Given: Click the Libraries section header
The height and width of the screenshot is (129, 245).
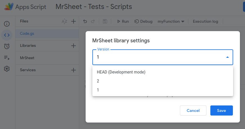Looking at the screenshot, I should tap(28, 46).
